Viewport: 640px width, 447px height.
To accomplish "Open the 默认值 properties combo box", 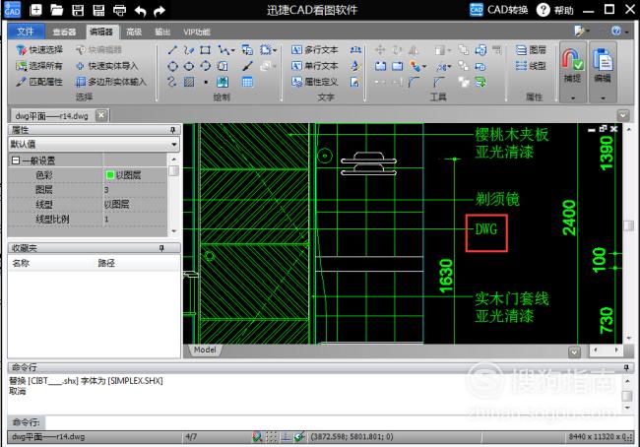I will 94,144.
